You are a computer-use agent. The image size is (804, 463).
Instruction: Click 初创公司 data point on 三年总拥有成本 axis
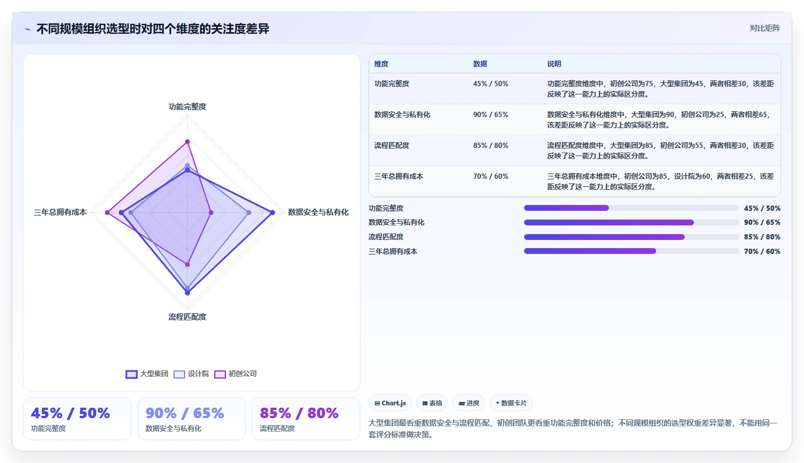coord(107,213)
